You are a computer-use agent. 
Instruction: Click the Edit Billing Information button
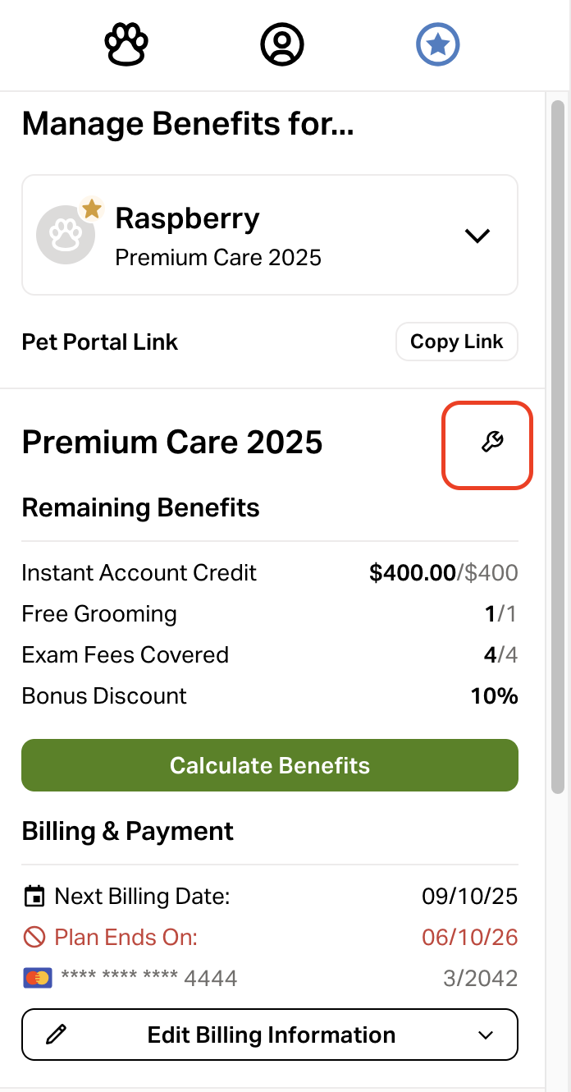pos(271,1035)
